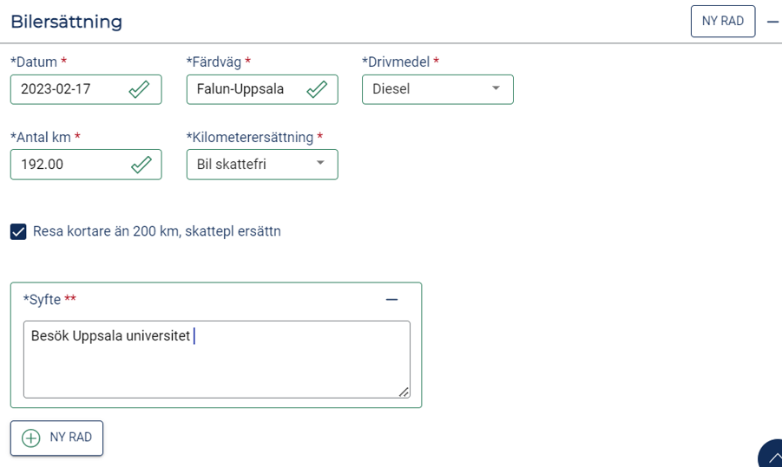Open the Kilometerersättning dropdown
782x467 pixels.
coord(262,165)
